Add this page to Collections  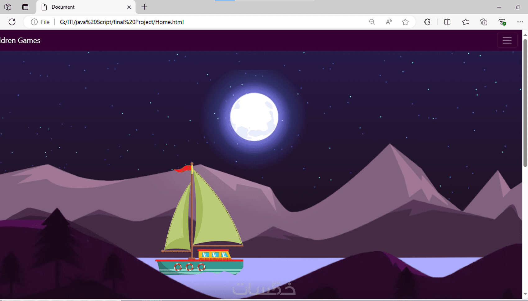[x=484, y=22]
